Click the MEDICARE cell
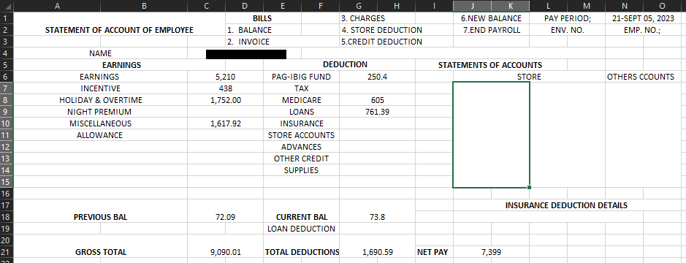The height and width of the screenshot is (263, 686). point(302,100)
